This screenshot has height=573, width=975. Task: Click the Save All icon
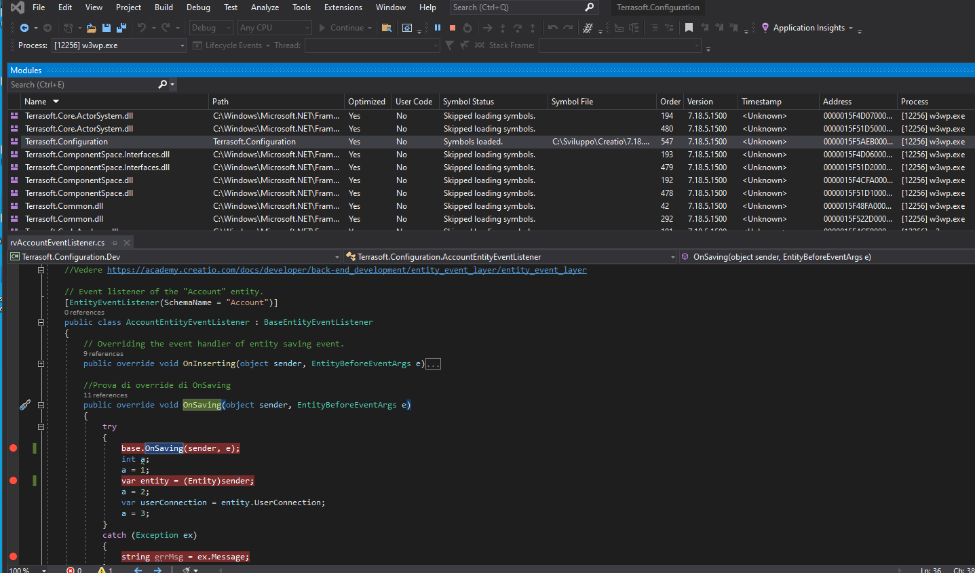tap(121, 28)
